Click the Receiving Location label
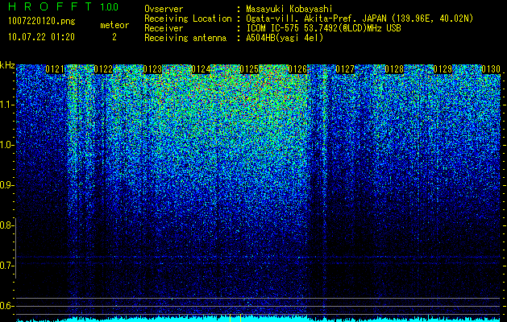507x322 pixels. [x=188, y=19]
